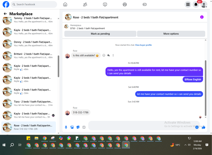Click the message input box
Image resolution: width=212 pixels, height=155 pixels.
point(141,125)
